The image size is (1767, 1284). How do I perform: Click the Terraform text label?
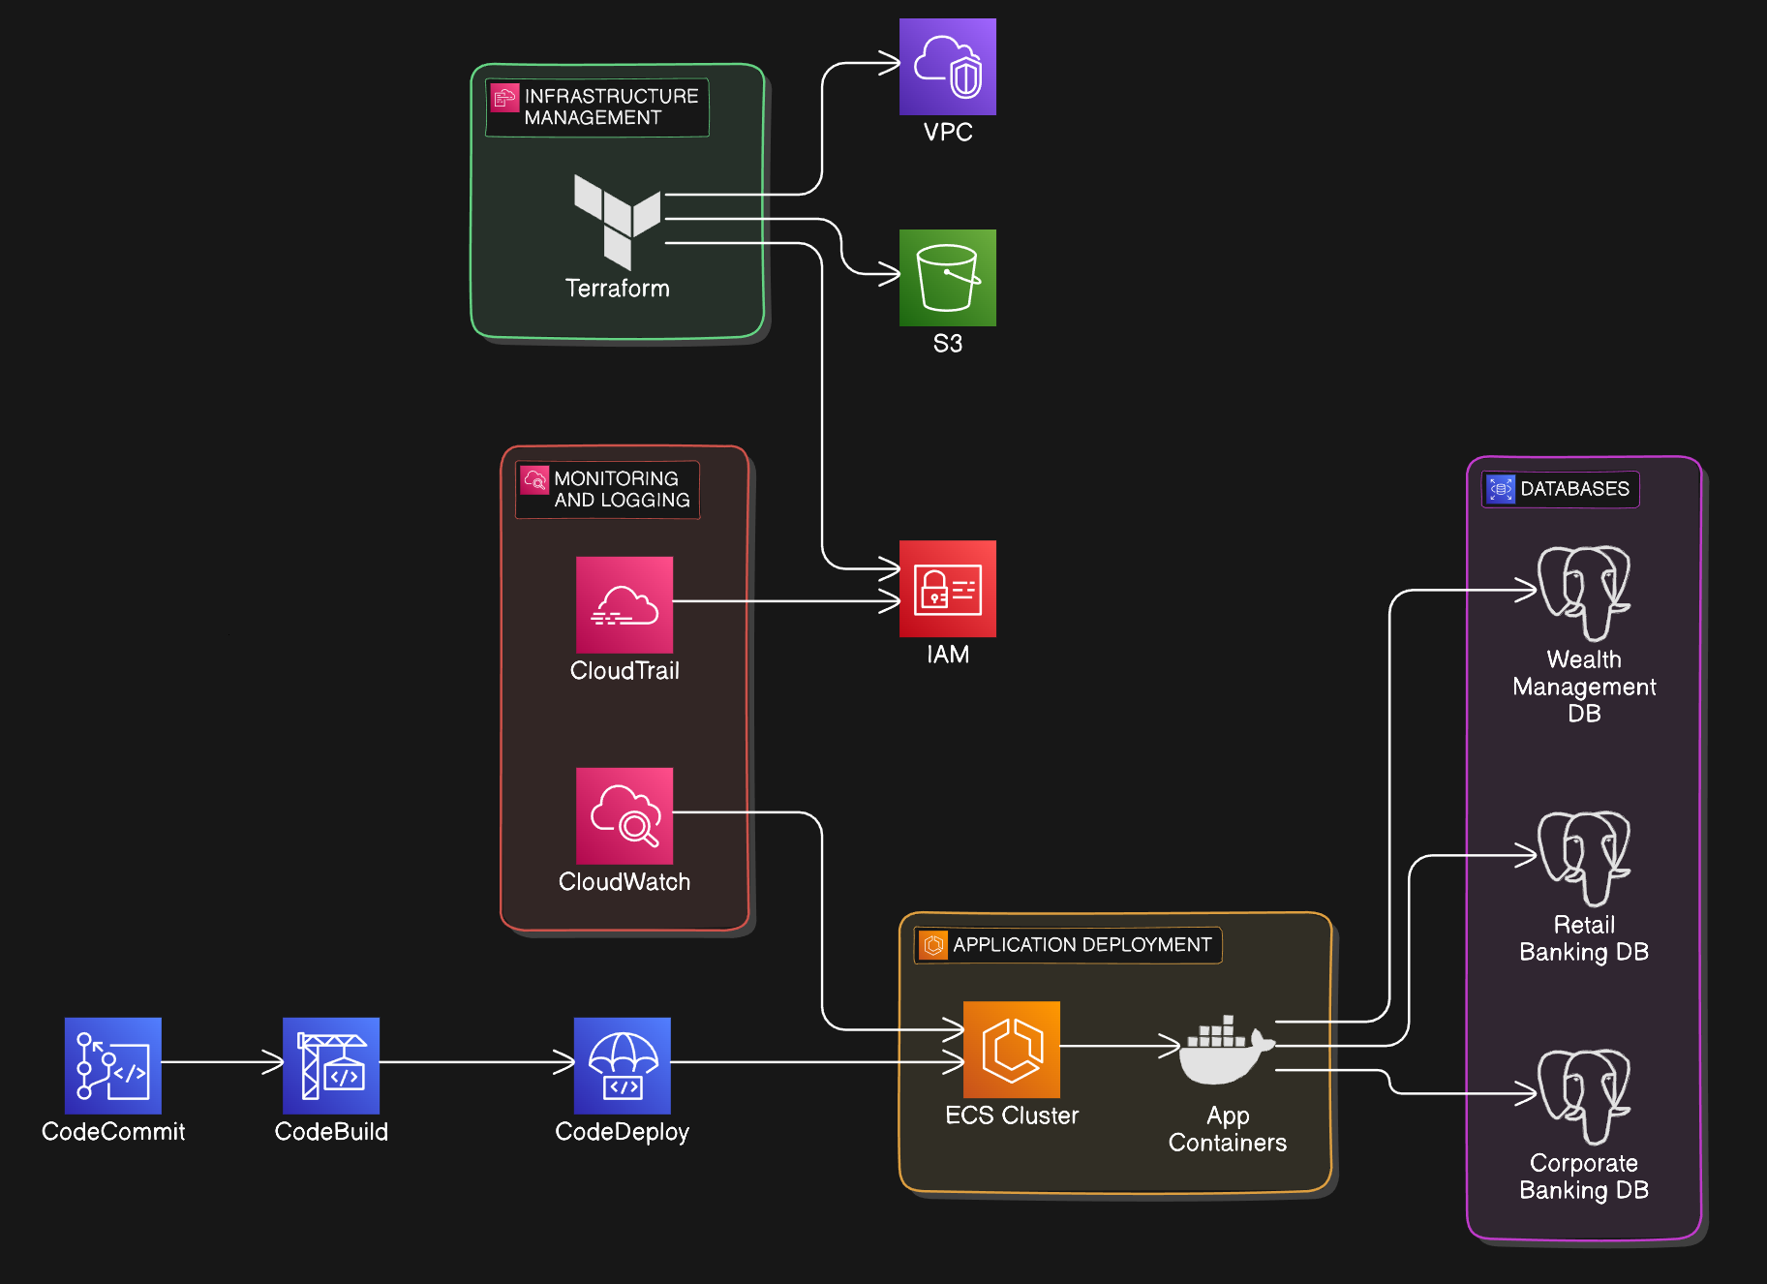618,289
